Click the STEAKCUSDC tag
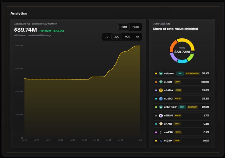Image resolution: width=225 pixels, height=158 pixels. tap(192, 74)
